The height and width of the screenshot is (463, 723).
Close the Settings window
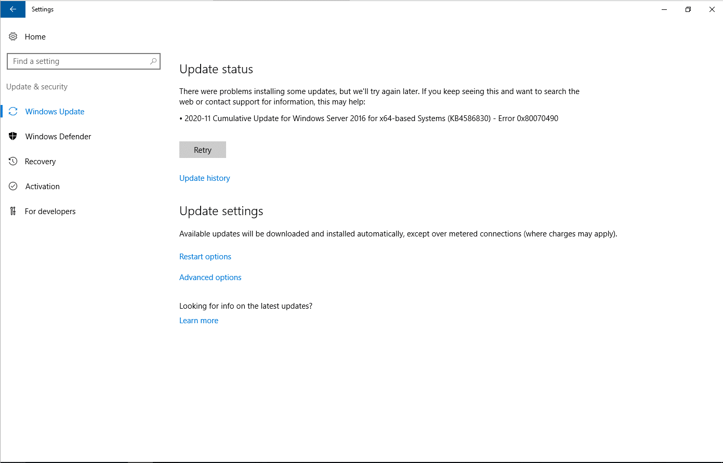[712, 9]
